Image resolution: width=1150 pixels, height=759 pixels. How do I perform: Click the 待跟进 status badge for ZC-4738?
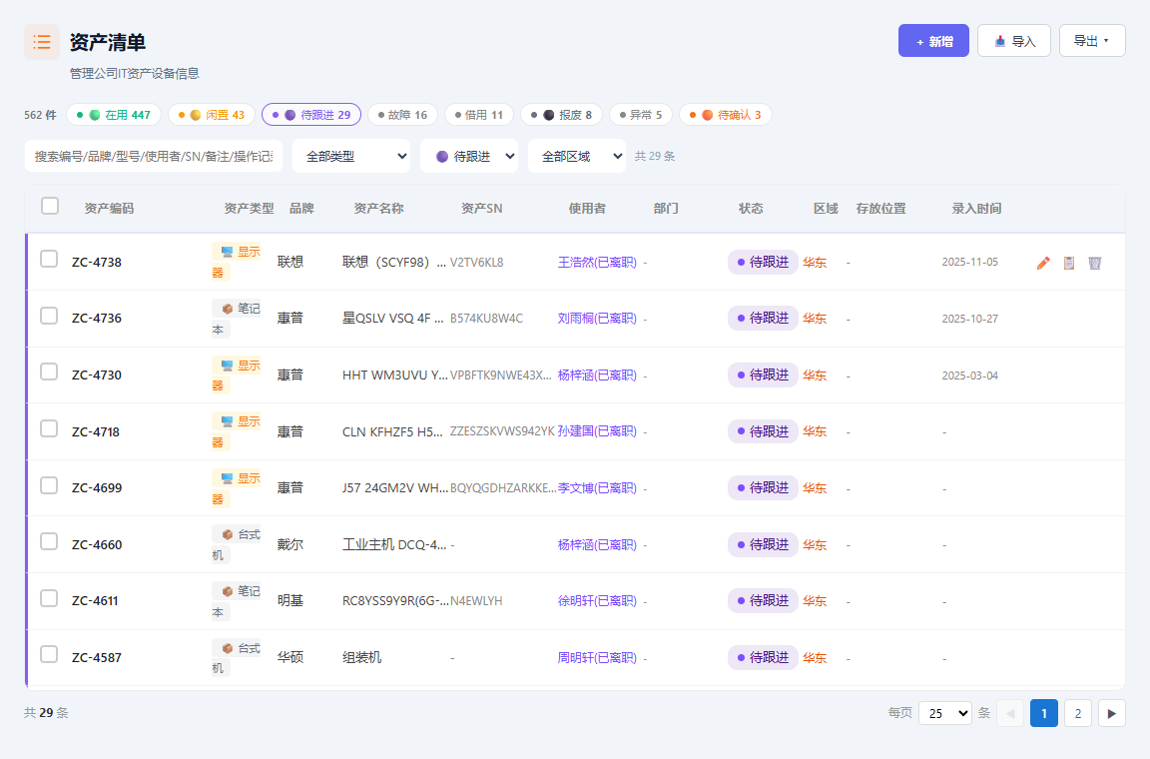coord(763,262)
